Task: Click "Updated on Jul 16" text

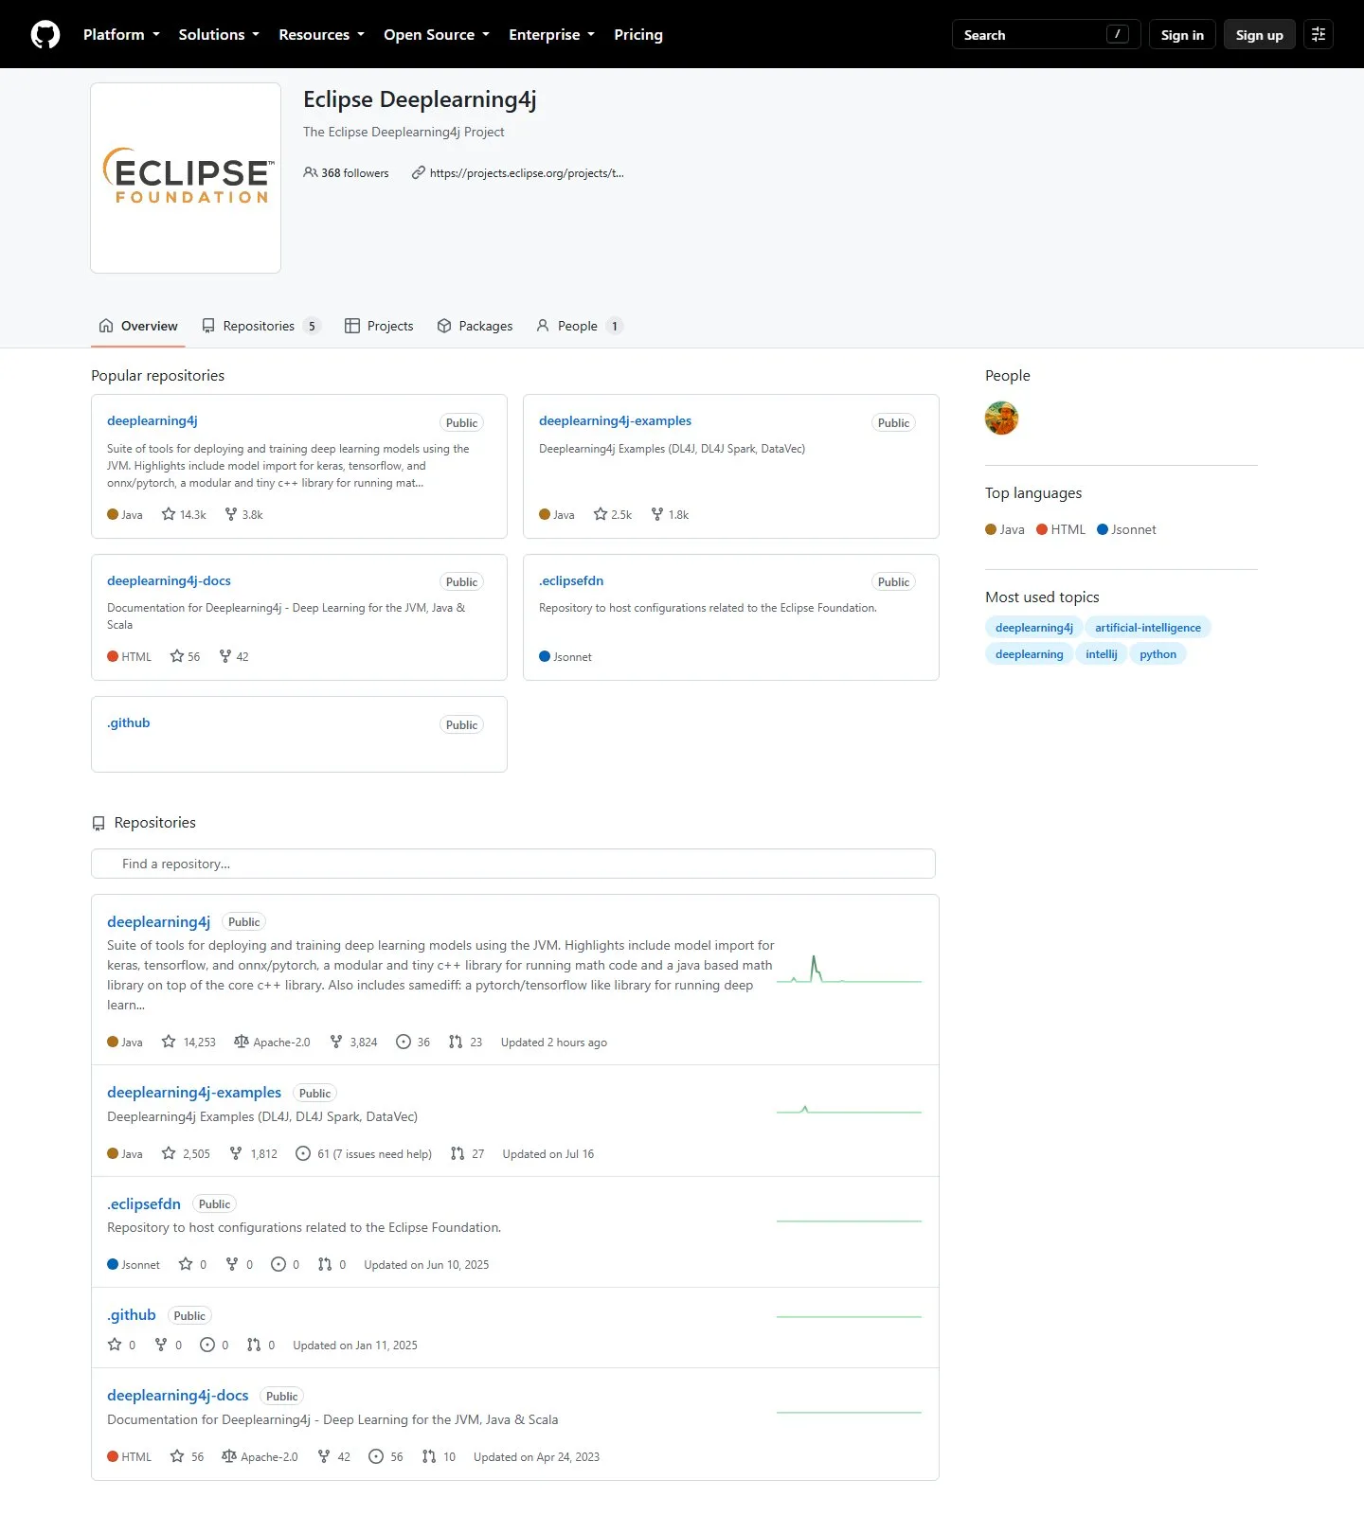Action: pyautogui.click(x=548, y=1153)
